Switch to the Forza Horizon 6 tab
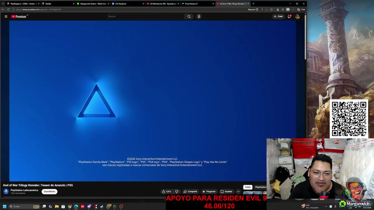 [x=198, y=4]
